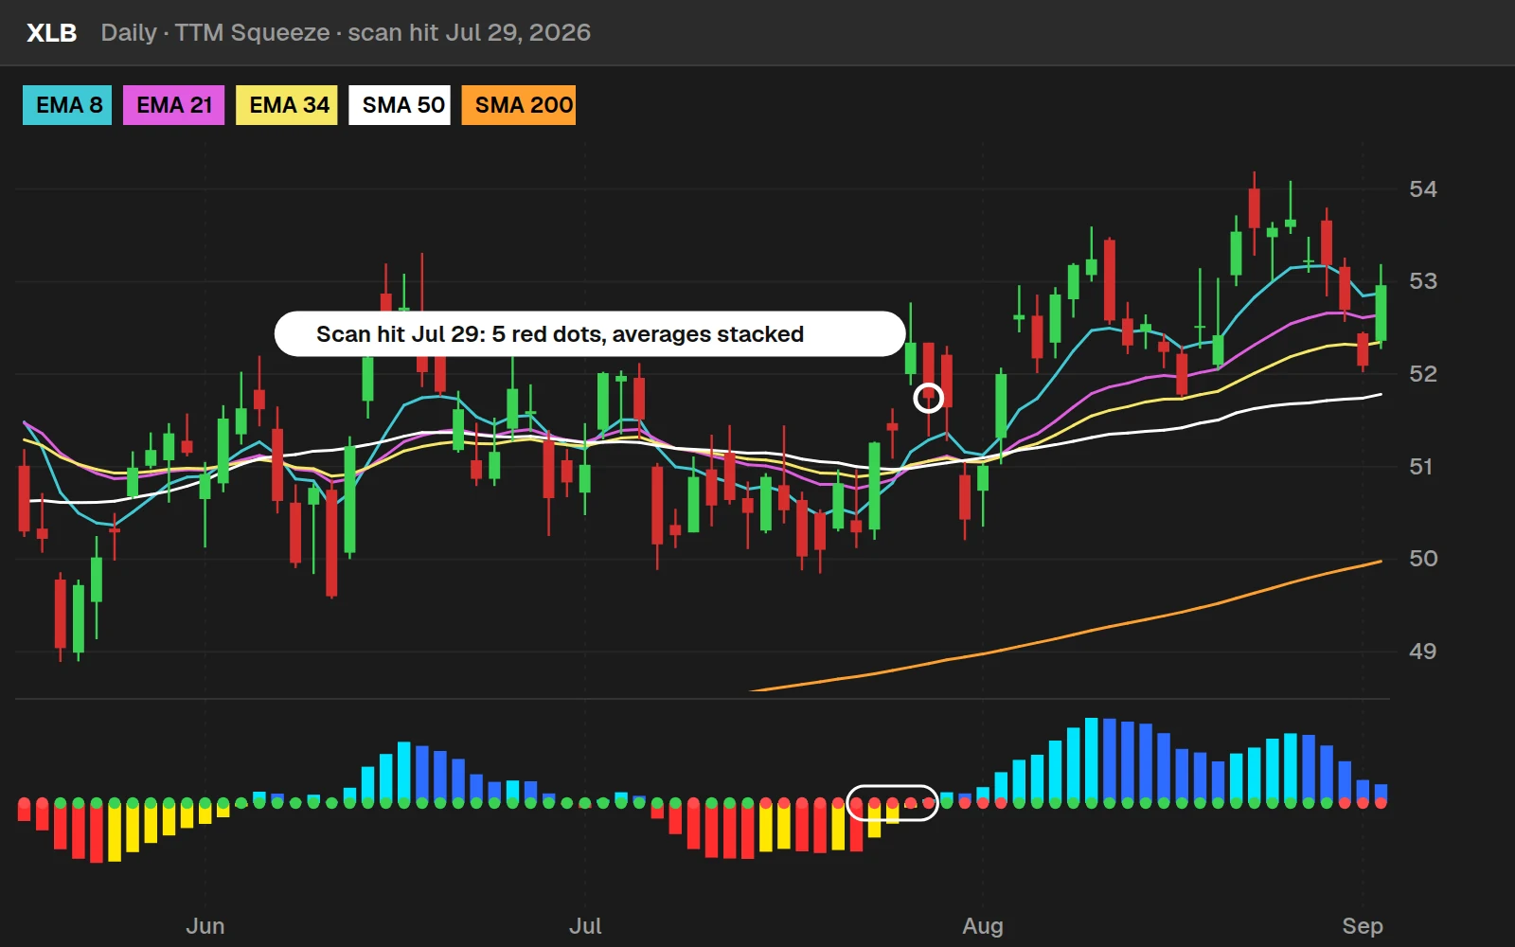Select the scan hit Jul 29 annotation label
This screenshot has width=1515, height=947.
coord(590,334)
